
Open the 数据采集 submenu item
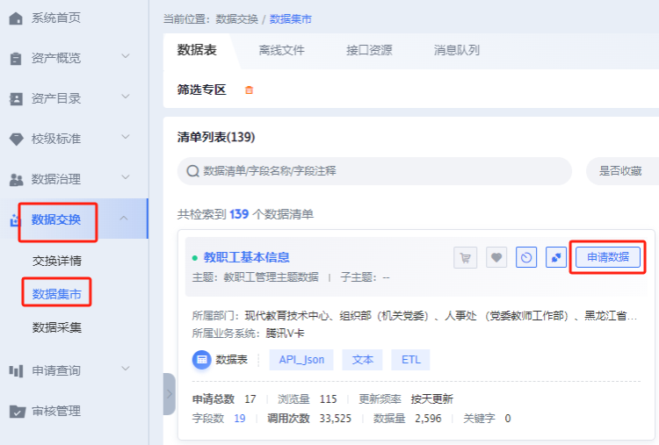pyautogui.click(x=57, y=327)
